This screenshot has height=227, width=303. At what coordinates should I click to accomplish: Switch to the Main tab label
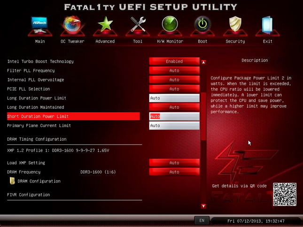pos(40,41)
